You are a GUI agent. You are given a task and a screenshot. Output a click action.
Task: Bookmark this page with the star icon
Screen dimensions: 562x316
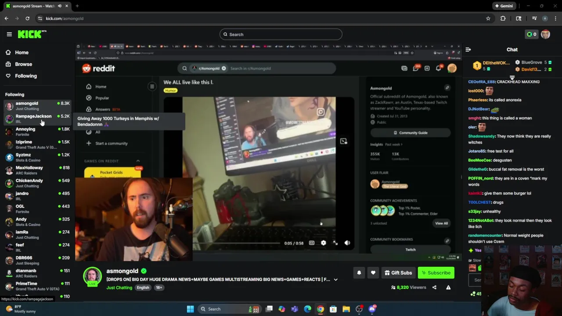tap(488, 18)
